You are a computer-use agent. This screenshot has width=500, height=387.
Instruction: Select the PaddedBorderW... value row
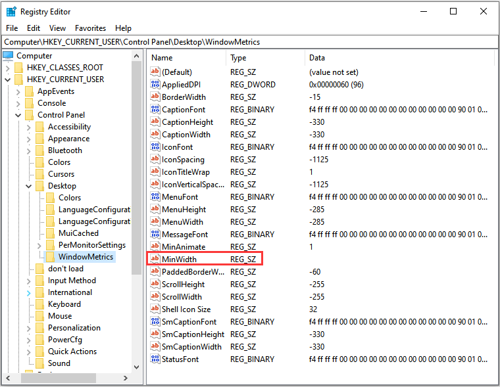point(321,272)
